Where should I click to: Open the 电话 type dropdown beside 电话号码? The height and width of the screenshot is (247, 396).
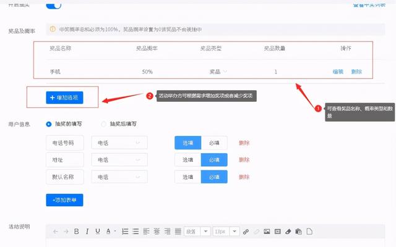119,143
